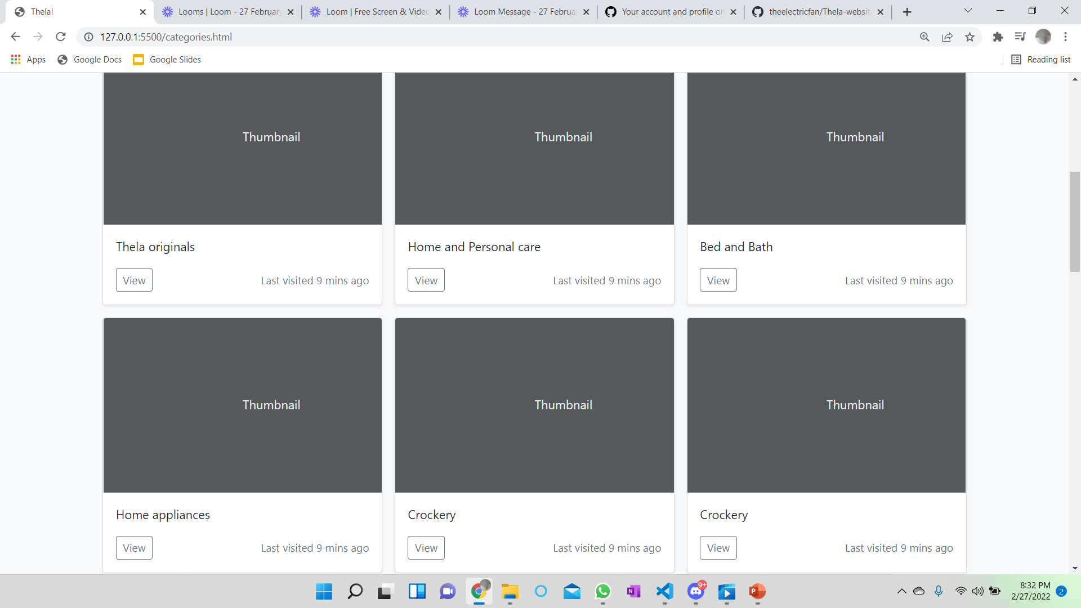
Task: Launch Visual Studio Code from the taskbar
Action: pyautogui.click(x=664, y=592)
